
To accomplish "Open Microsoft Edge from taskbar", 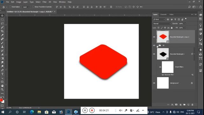I will click(32, 112).
